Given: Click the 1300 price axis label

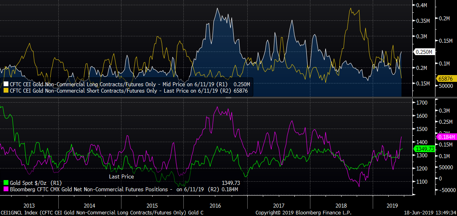Looking at the screenshot, I should 422,155.
